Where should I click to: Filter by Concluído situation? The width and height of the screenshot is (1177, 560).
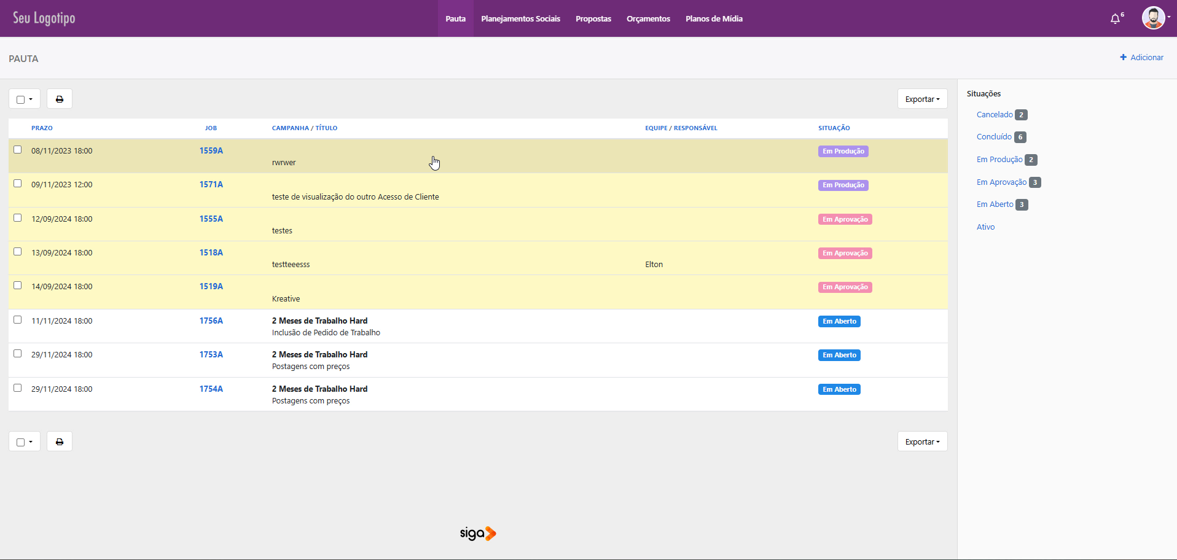[994, 137]
